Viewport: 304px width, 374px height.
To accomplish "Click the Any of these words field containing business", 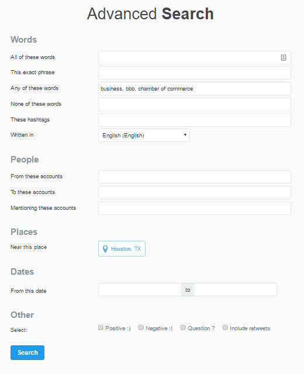I will click(195, 88).
